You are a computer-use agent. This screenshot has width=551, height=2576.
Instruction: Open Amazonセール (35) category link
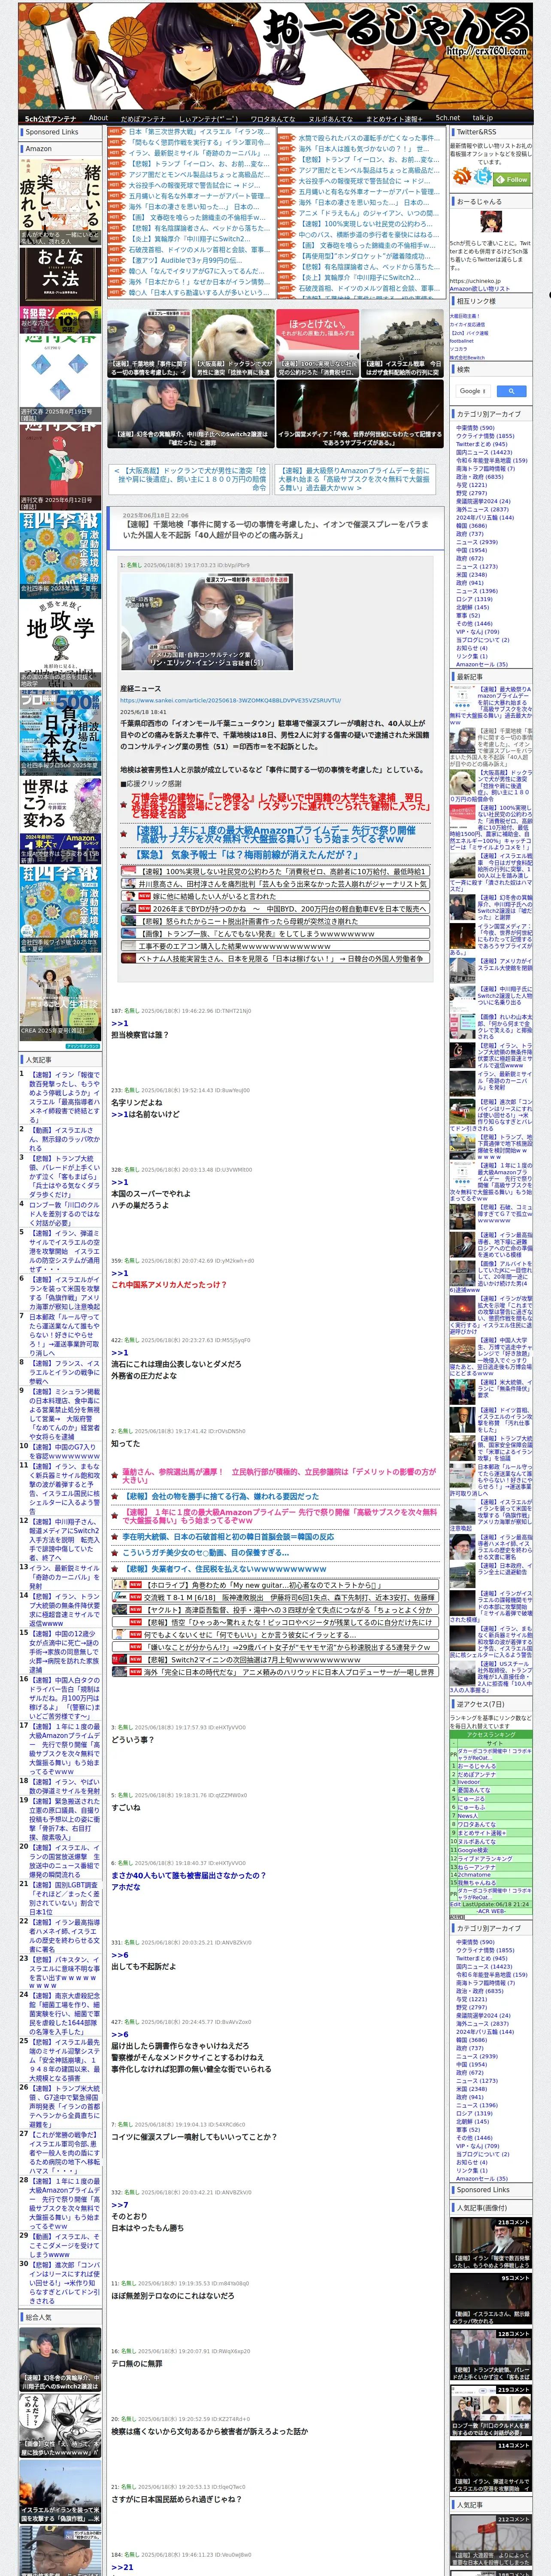(x=482, y=664)
